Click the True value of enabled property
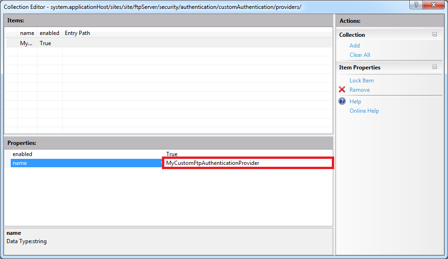 click(x=172, y=154)
